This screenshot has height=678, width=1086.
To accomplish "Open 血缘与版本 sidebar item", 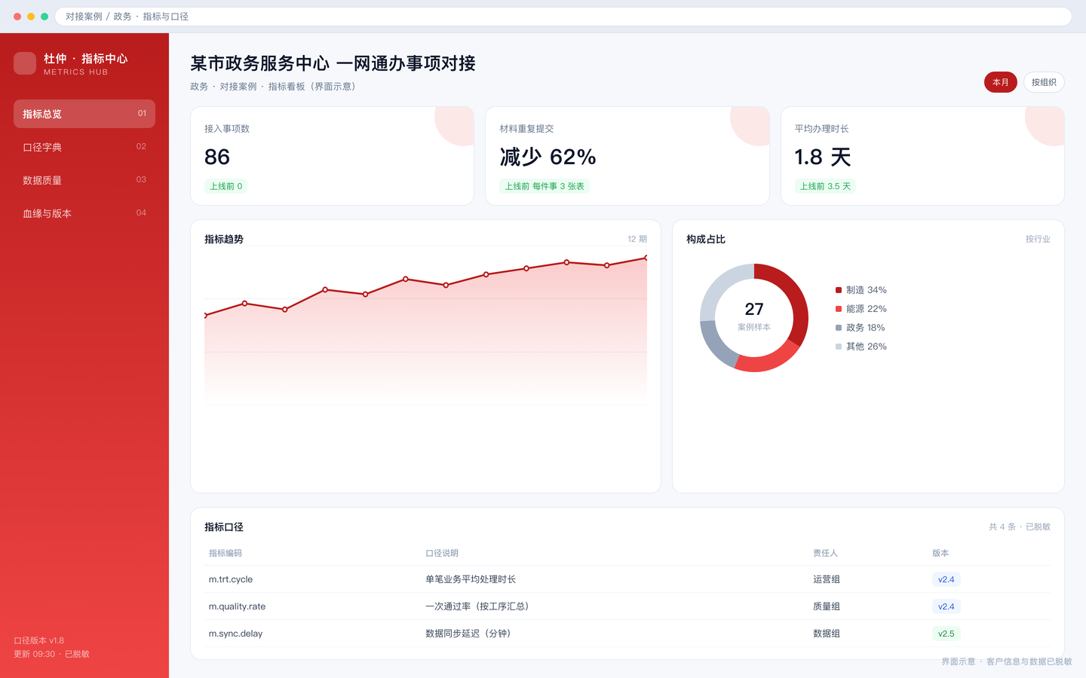I will click(84, 213).
